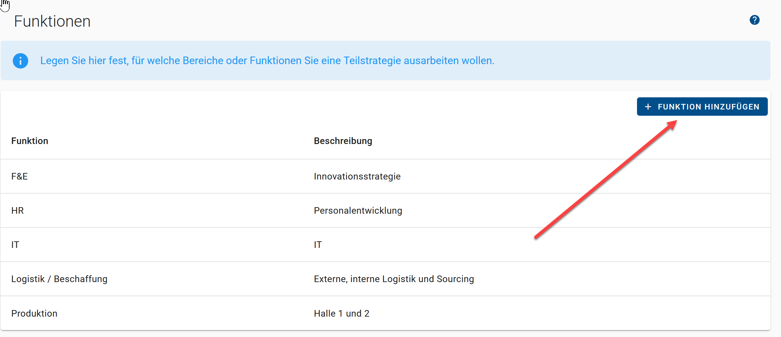Click the Innovationsstrategie description cell

[x=357, y=177]
